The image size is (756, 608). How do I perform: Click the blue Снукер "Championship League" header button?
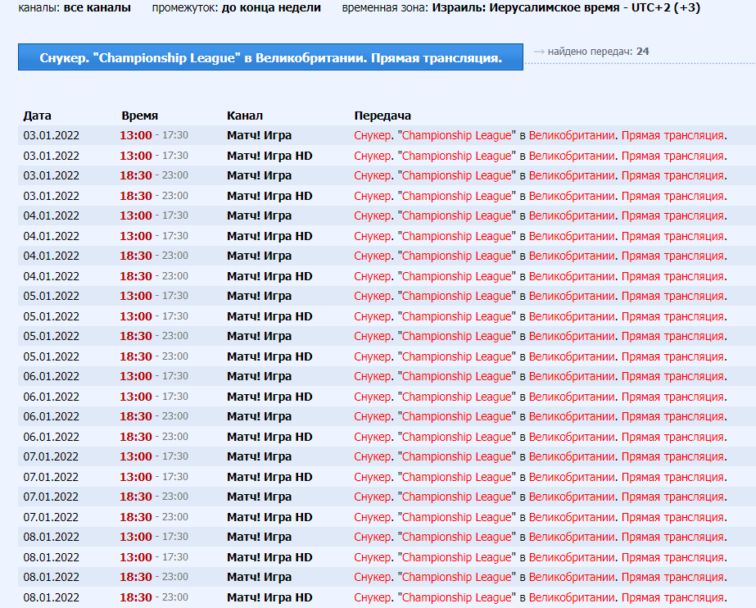pos(270,57)
